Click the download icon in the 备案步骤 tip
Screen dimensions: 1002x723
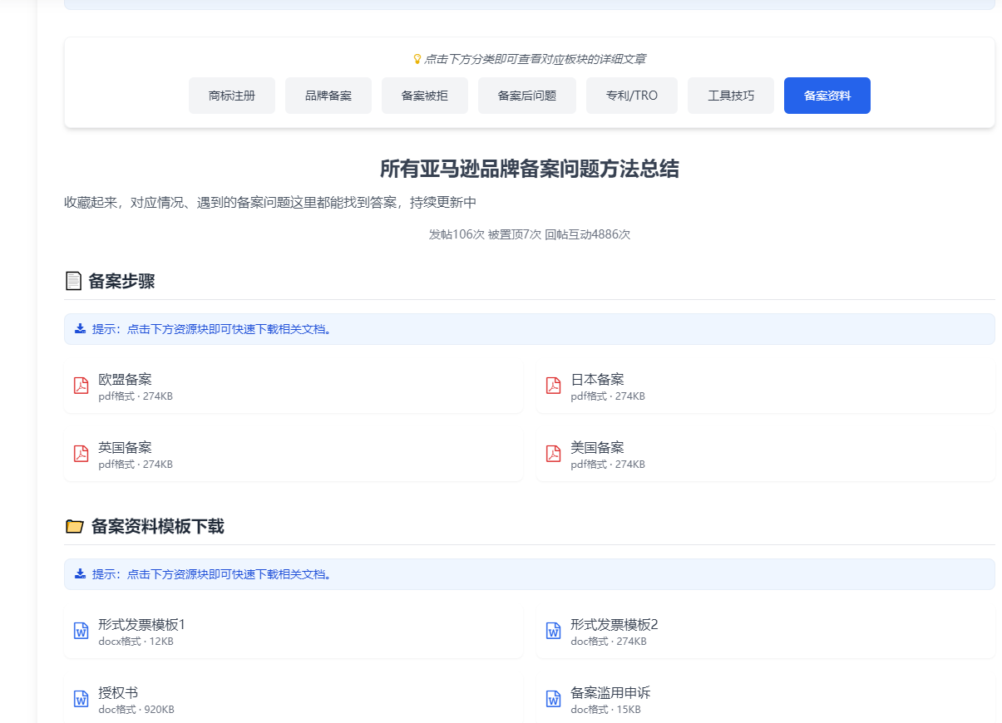tap(81, 329)
